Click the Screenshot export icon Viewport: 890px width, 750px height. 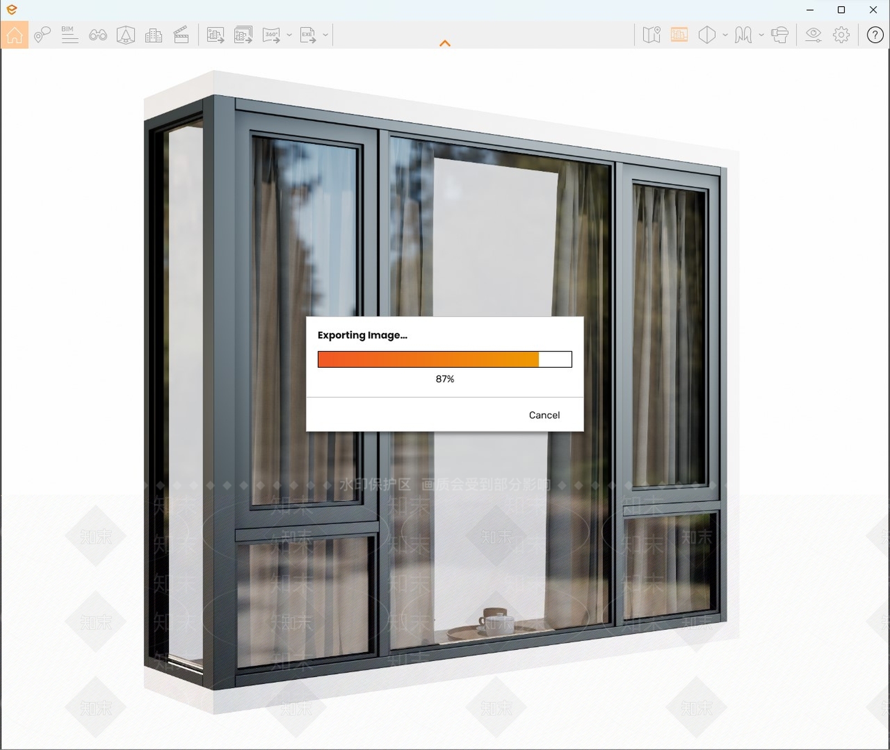[215, 35]
